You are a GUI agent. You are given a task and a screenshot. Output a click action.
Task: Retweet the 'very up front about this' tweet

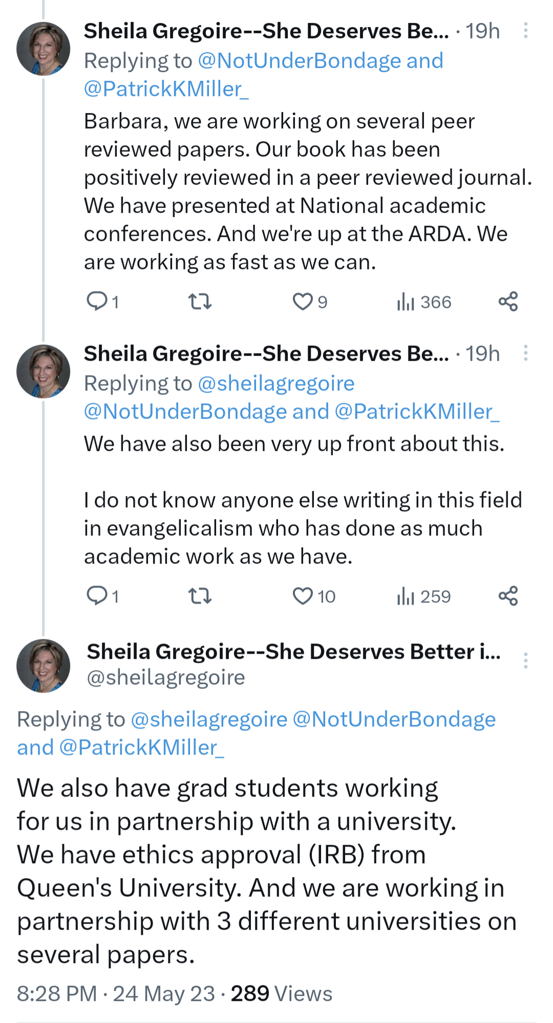pos(200,596)
